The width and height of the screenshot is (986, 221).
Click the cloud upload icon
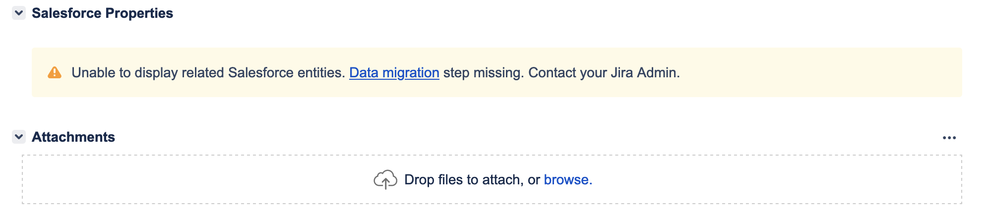[x=385, y=180]
